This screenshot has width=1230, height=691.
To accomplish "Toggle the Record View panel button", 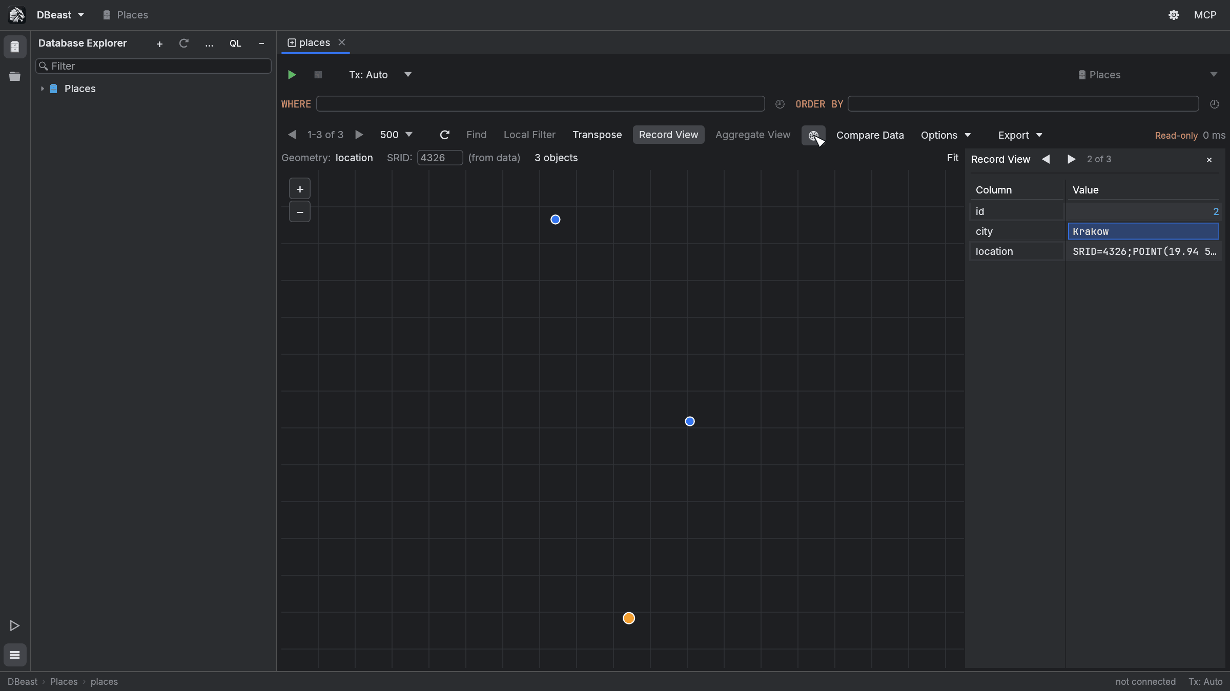I will (x=668, y=135).
